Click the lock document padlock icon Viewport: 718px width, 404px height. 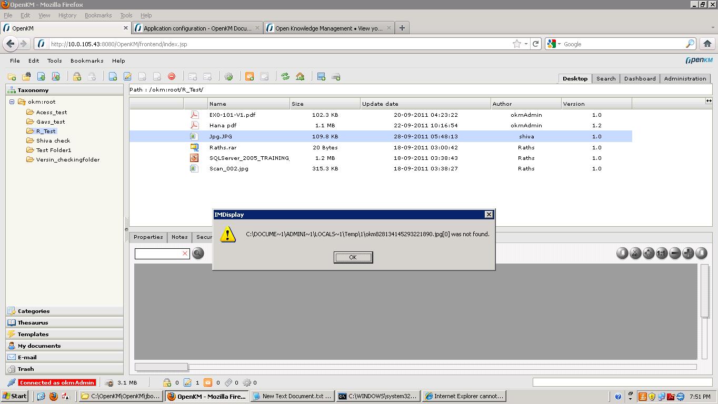tap(77, 77)
